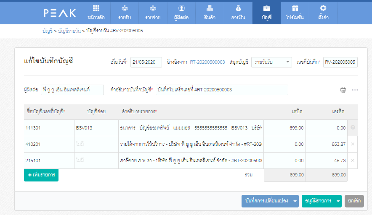This screenshot has height=215, width=372.
Task: Click the credit cell 45.73
Action: tap(327, 161)
